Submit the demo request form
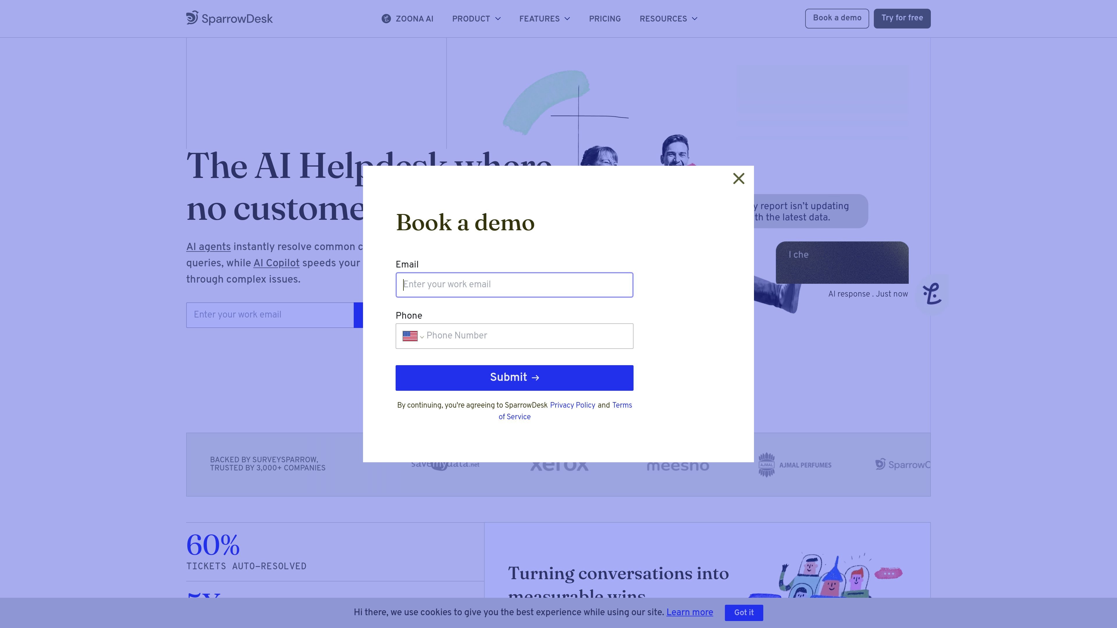 (514, 377)
